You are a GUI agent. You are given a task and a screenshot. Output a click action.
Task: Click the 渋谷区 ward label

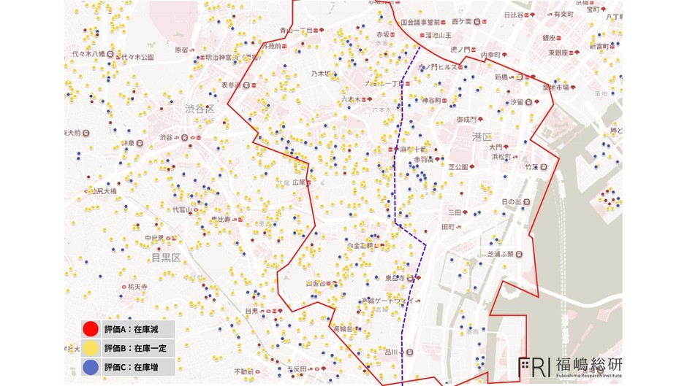point(200,109)
